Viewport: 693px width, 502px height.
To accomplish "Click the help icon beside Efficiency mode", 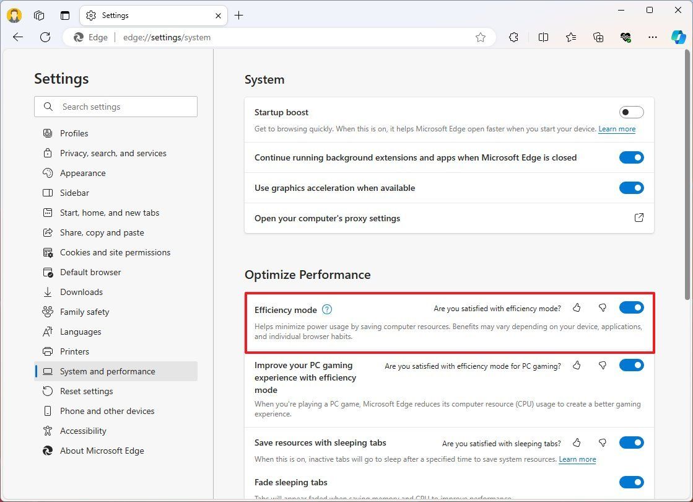I will pos(327,309).
